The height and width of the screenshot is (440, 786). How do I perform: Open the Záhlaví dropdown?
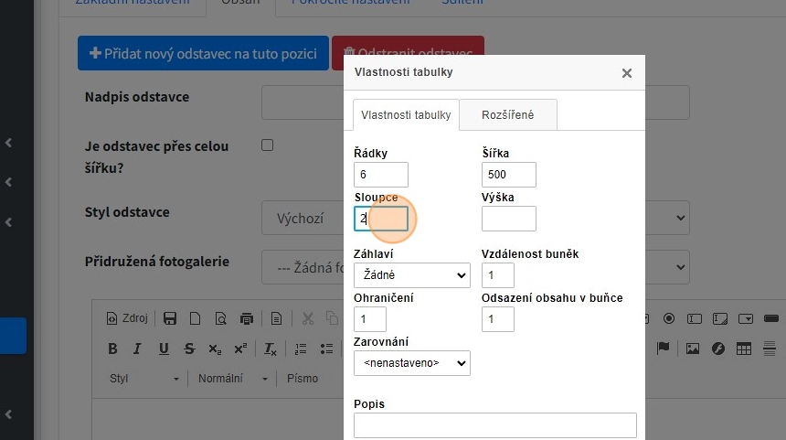pos(411,274)
